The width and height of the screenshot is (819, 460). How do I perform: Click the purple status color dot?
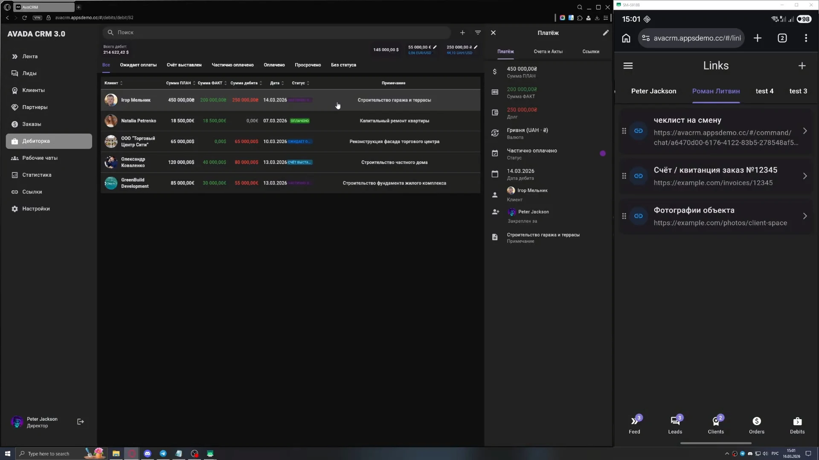[602, 154]
